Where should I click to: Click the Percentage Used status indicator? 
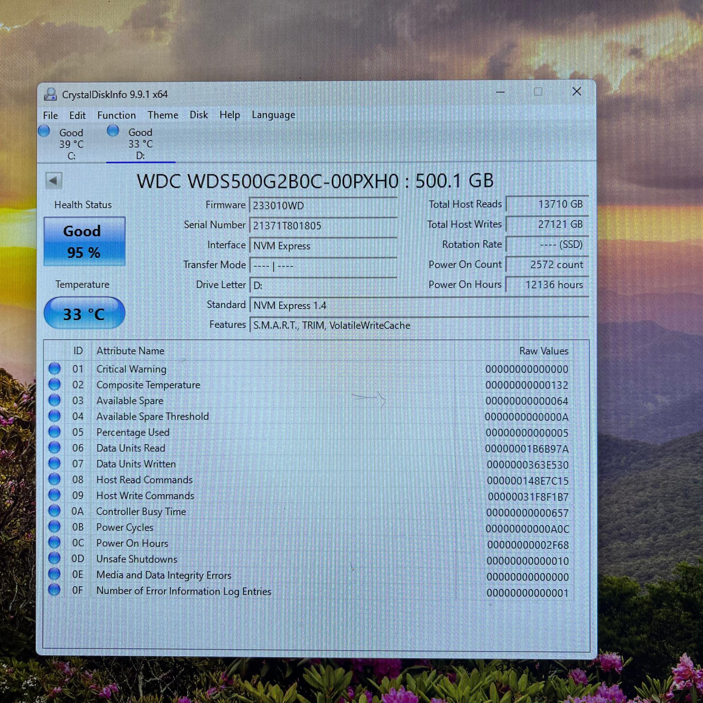(x=55, y=431)
